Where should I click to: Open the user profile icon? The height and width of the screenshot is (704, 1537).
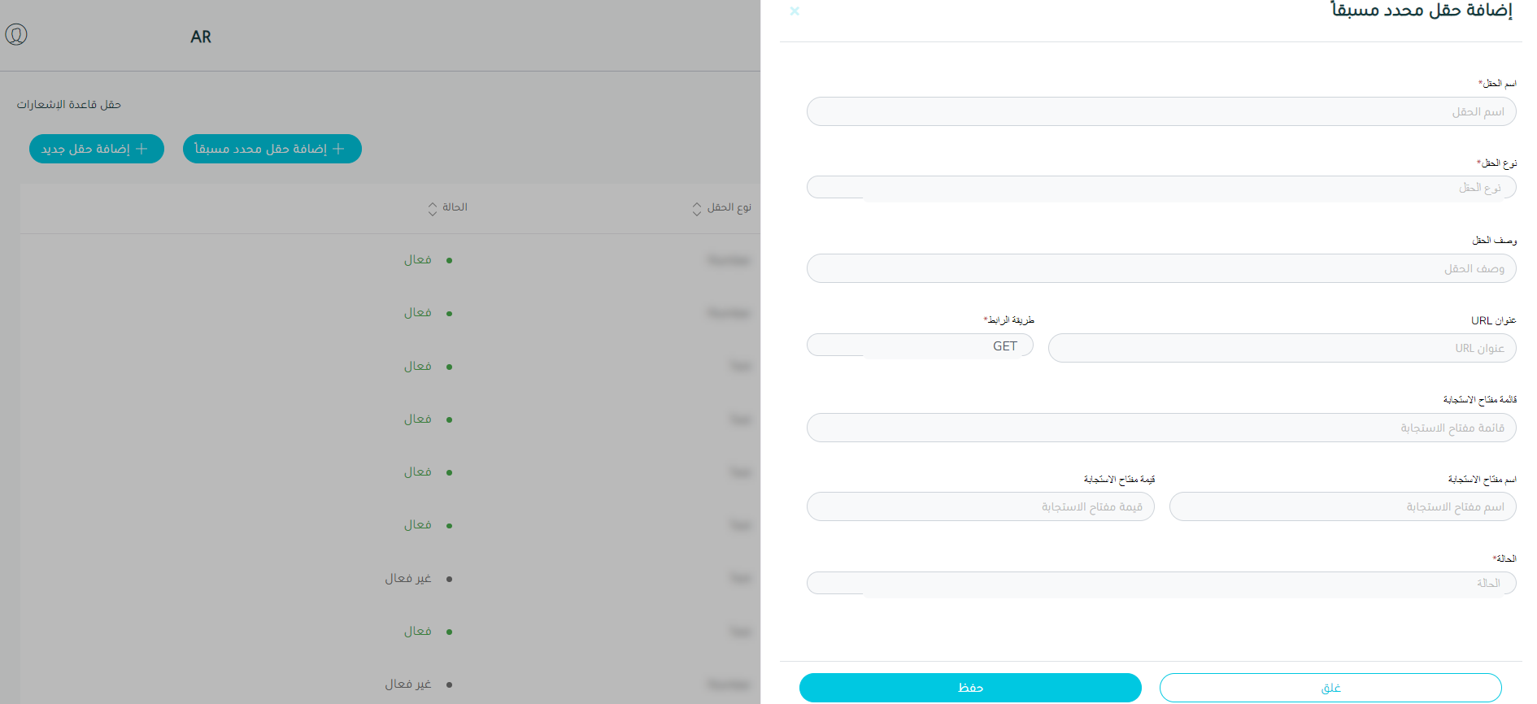tap(16, 34)
